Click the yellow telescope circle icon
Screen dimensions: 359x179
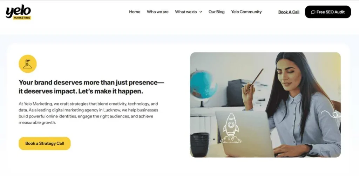pyautogui.click(x=27, y=64)
